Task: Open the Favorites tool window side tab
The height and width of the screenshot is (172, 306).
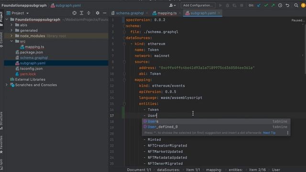Action: pyautogui.click(x=1, y=144)
